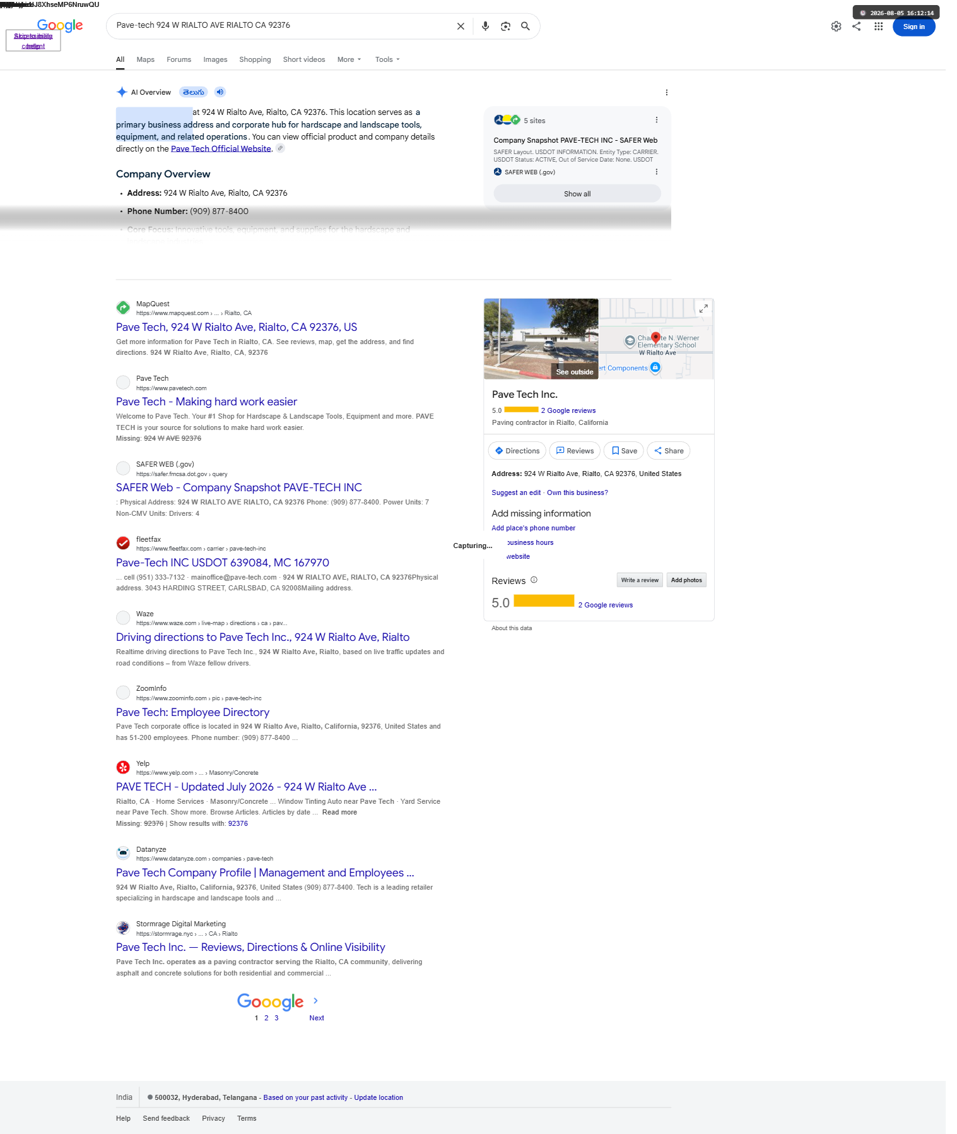Click the Reviews button in knowledge panel

click(575, 451)
